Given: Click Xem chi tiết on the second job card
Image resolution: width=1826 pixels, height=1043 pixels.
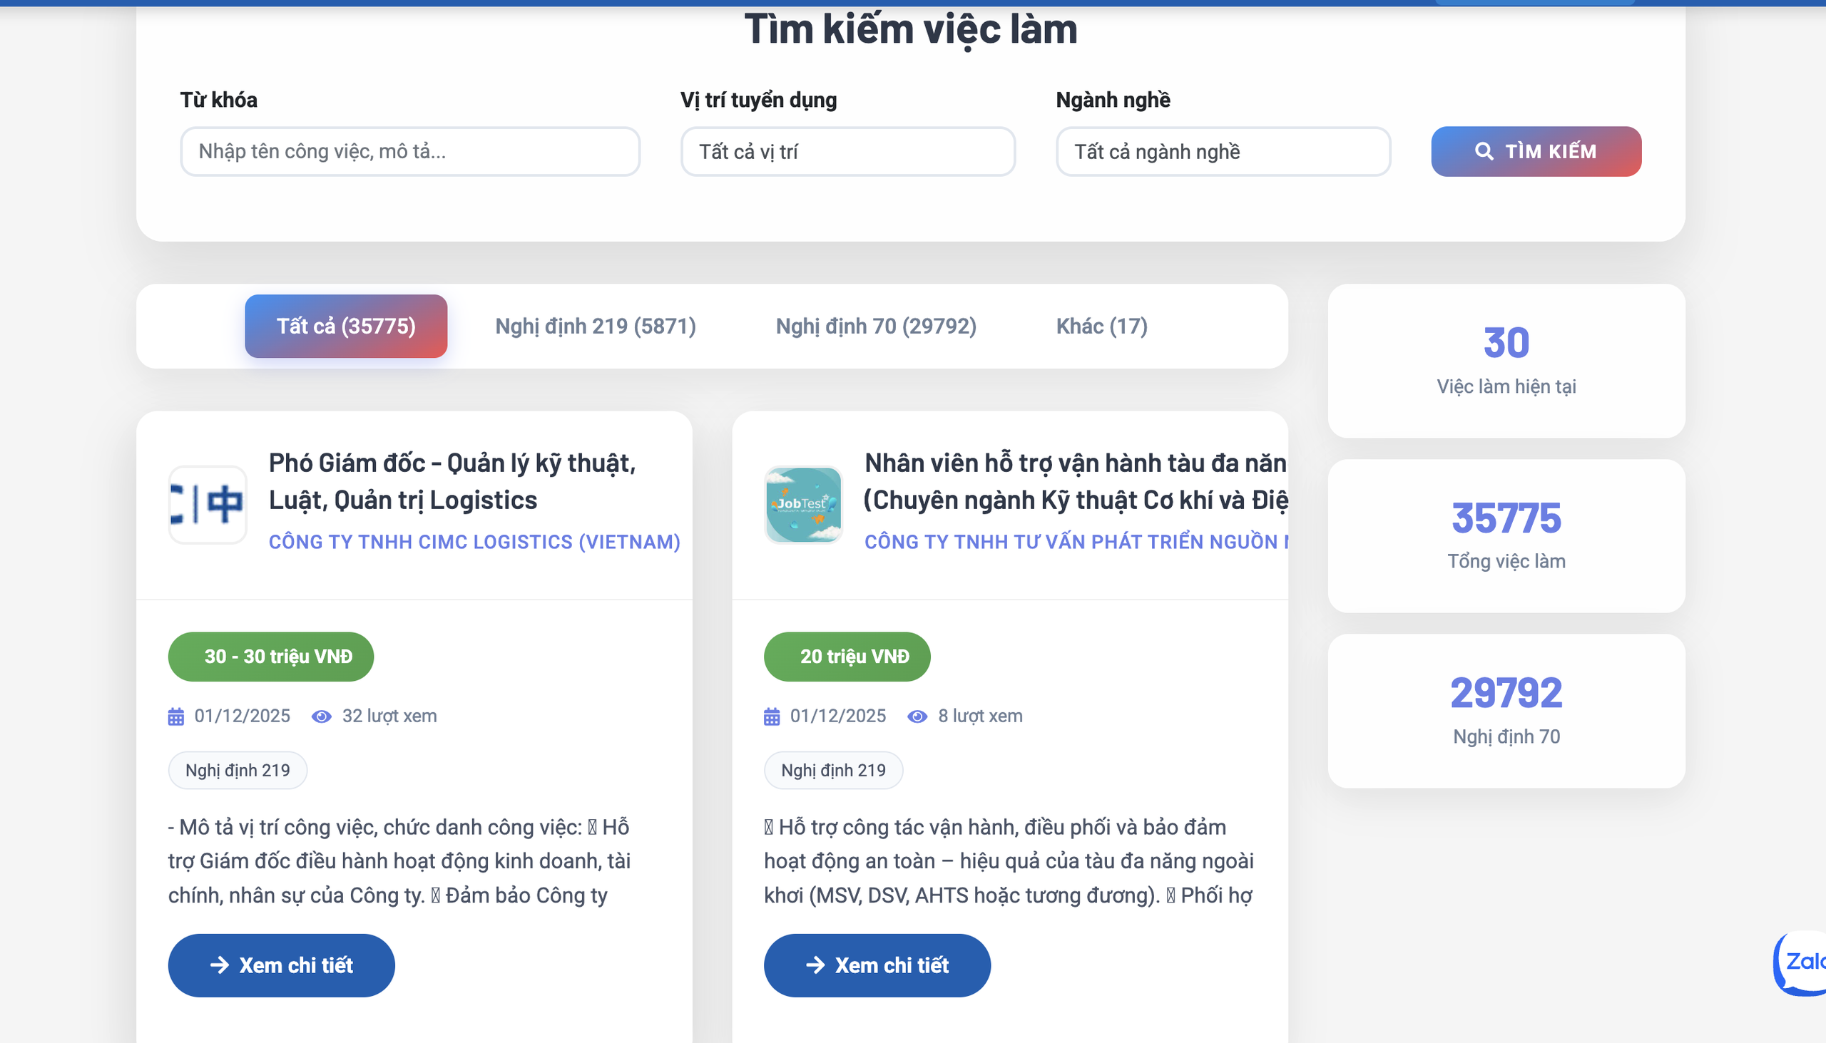Looking at the screenshot, I should tap(877, 965).
